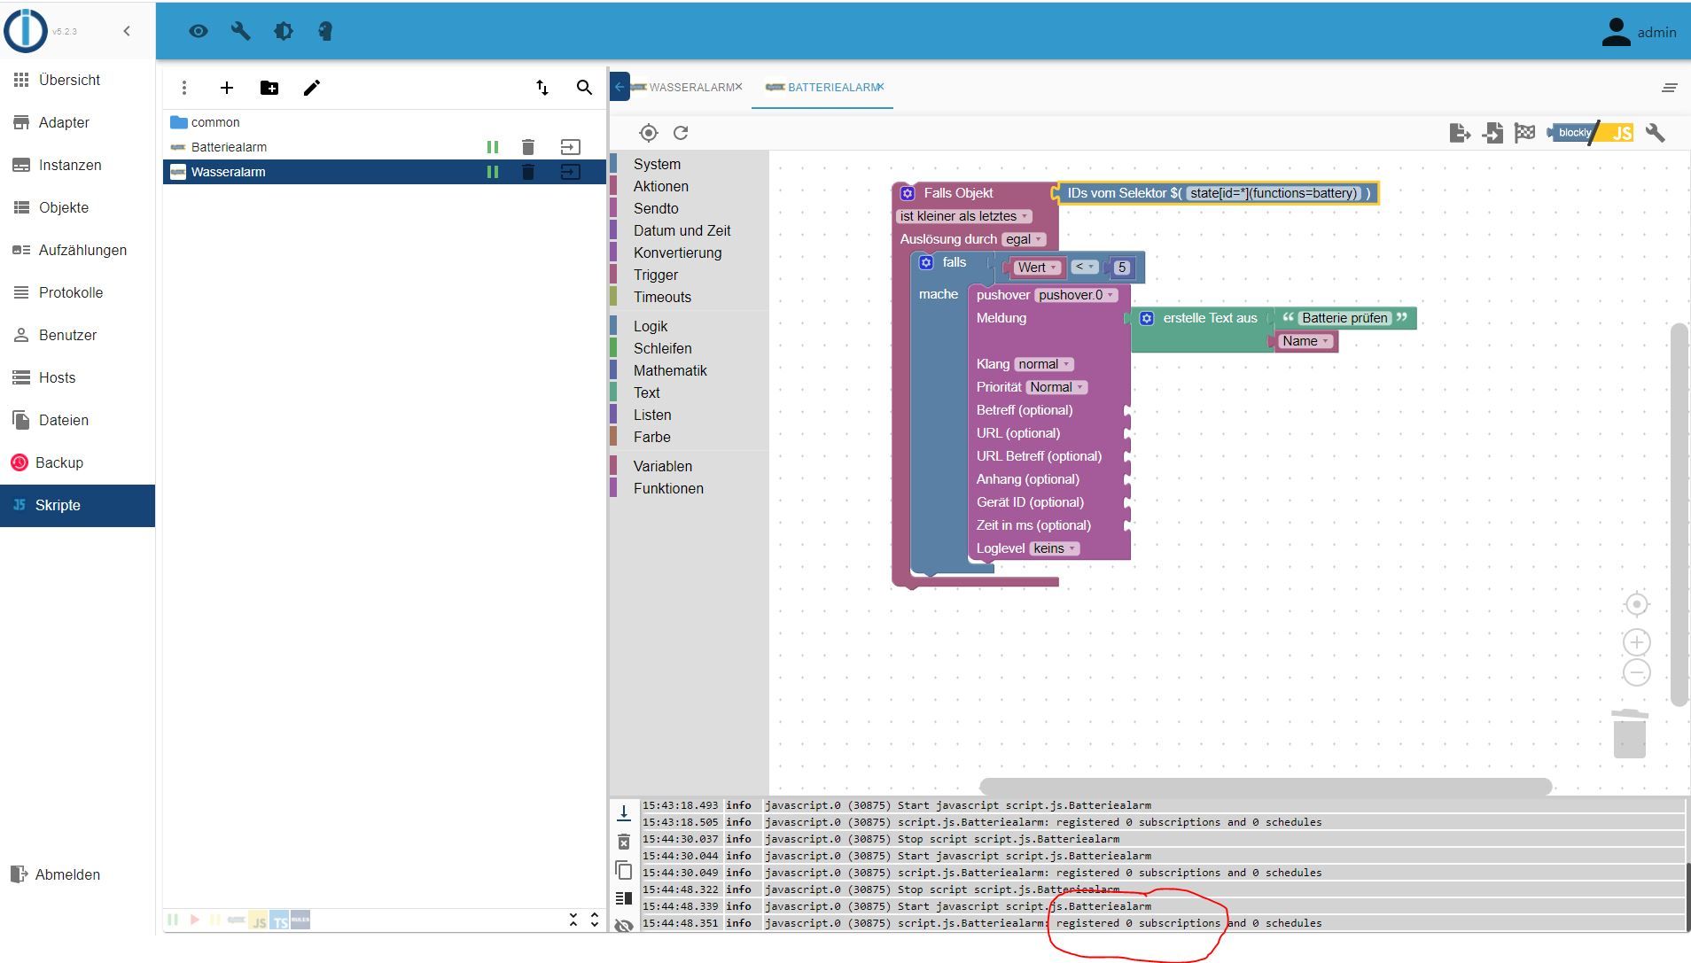Toggle the blockly/JS code view switch
This screenshot has width=1691, height=963.
[1593, 133]
